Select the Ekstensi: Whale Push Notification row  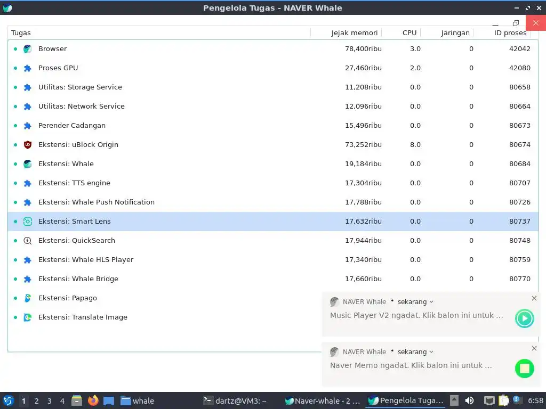273,202
